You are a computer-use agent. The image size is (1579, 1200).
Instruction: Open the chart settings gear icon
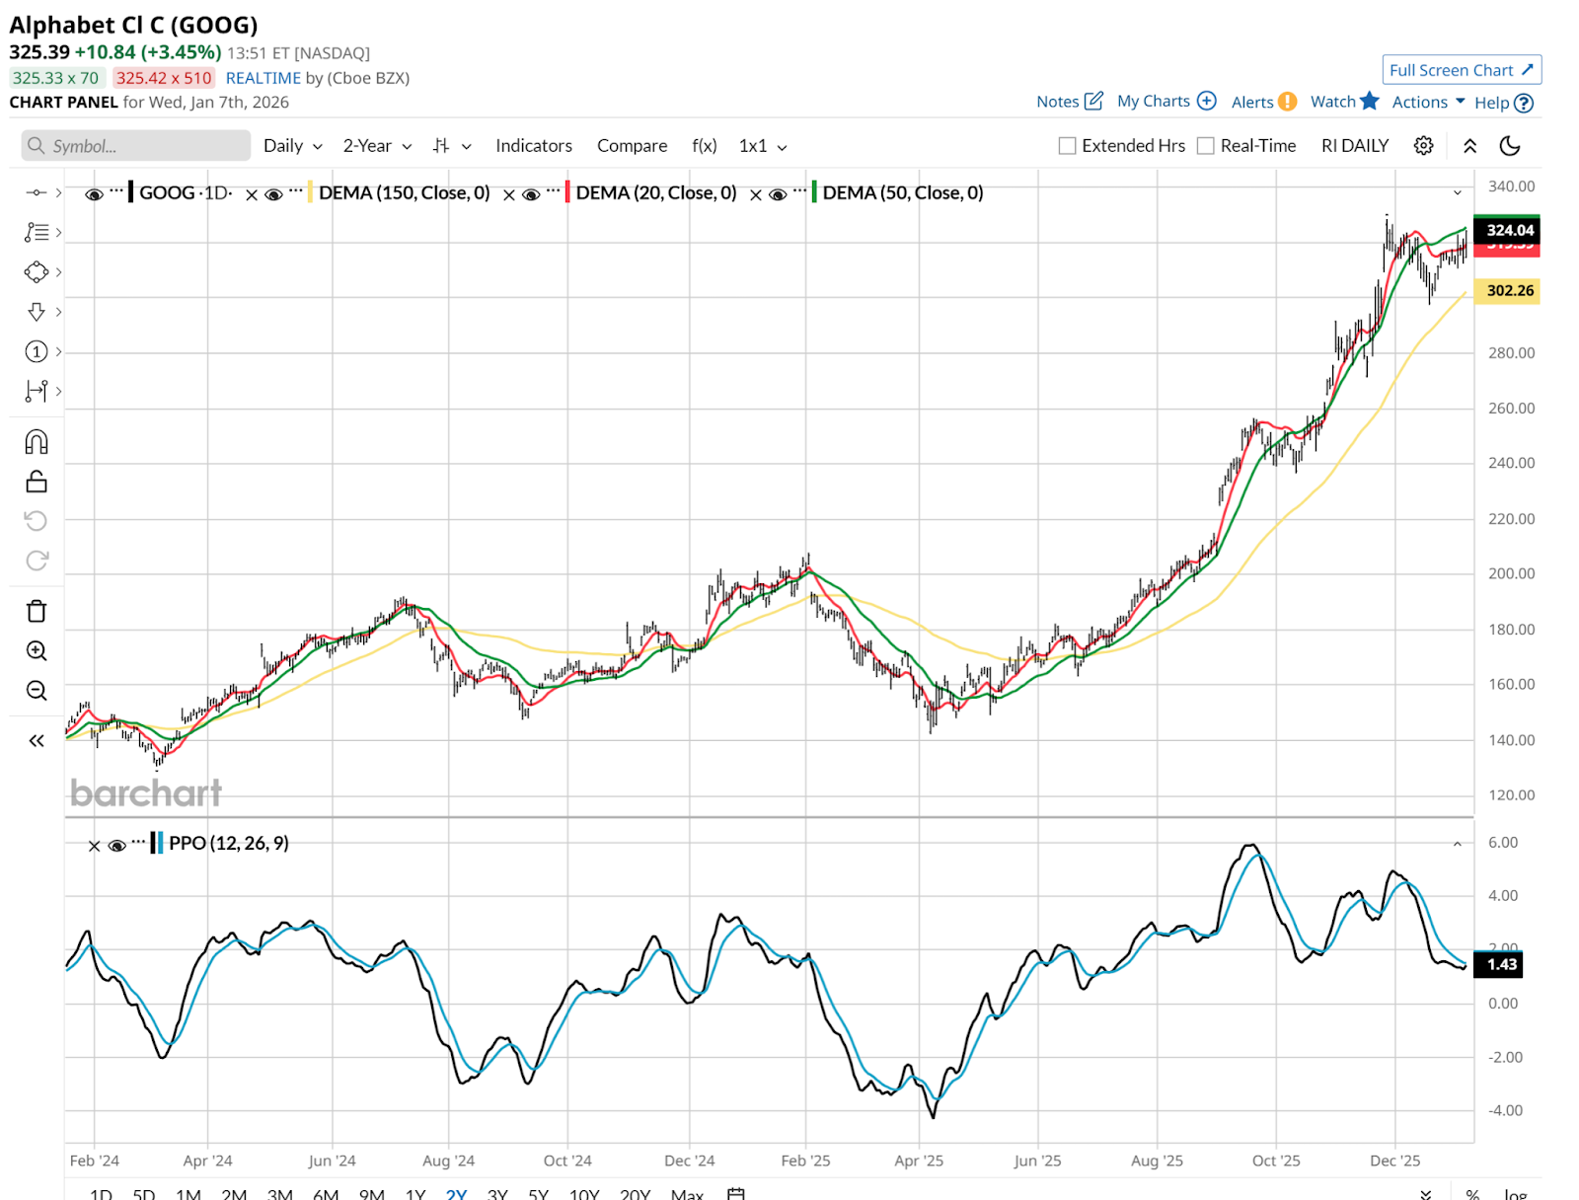(1423, 146)
